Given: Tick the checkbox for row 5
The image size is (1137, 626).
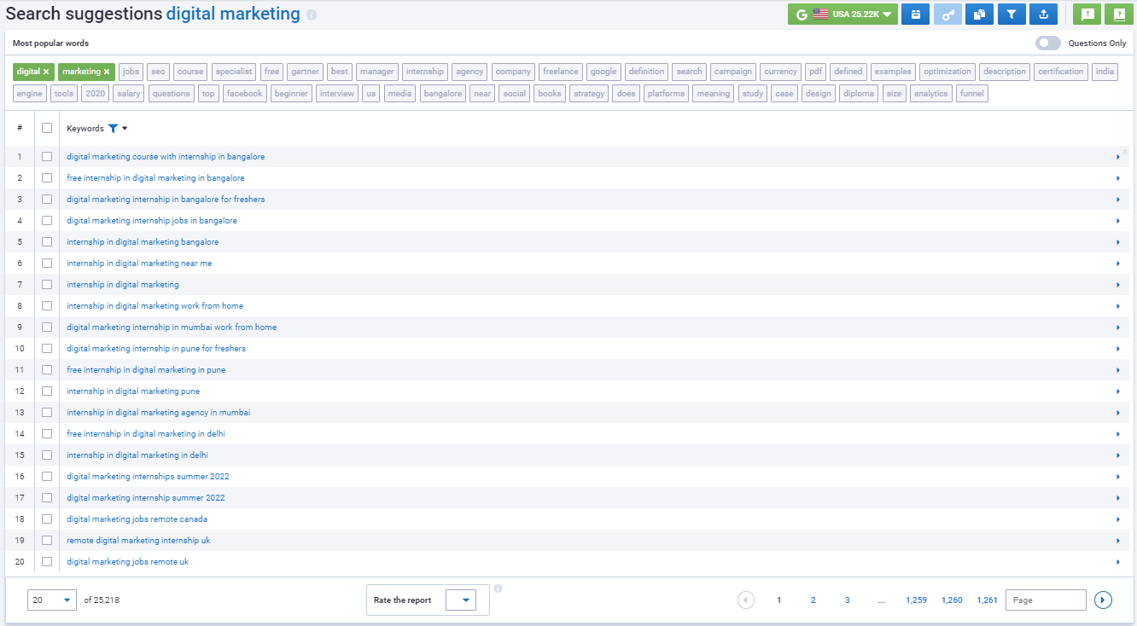Looking at the screenshot, I should click(x=48, y=241).
